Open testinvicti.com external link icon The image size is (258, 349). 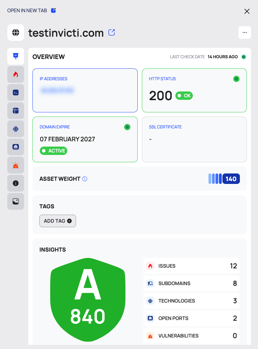click(x=112, y=32)
